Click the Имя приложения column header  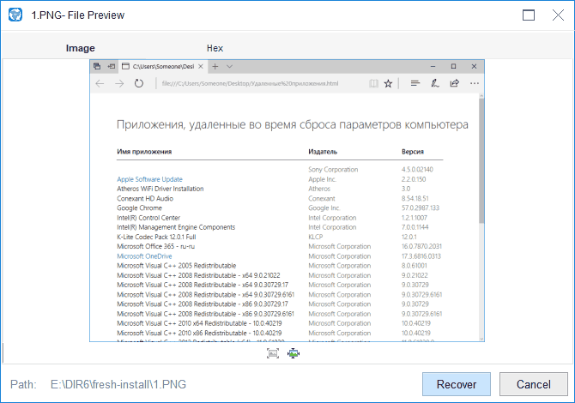click(x=144, y=151)
